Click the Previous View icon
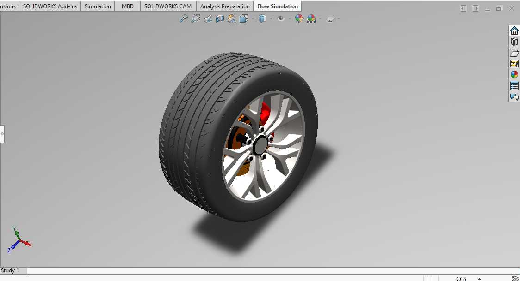This screenshot has height=281, width=520. point(208,18)
